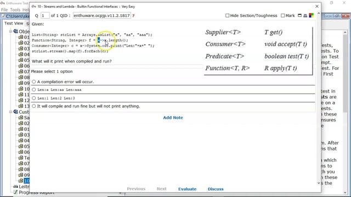Image resolution: width=351 pixels, height=197 pixels.
Task: Select test 06 under the Obje group
Action: 24,66
